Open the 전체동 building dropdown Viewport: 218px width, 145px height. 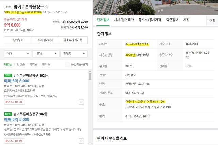click(x=74, y=54)
